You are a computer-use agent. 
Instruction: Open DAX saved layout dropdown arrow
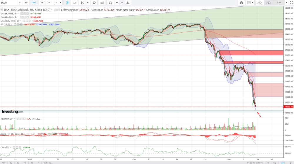coord(286,3)
